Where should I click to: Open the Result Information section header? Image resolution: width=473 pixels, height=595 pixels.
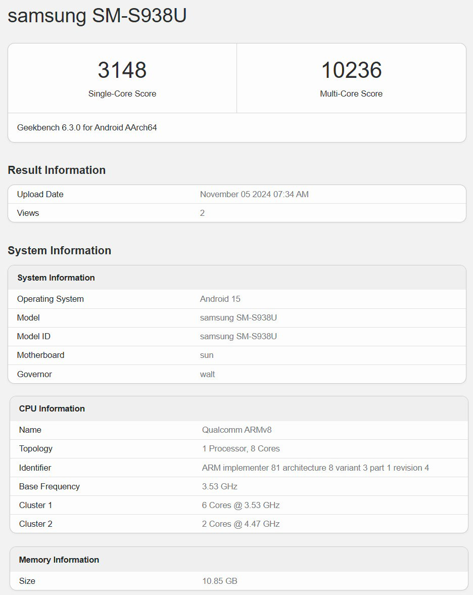click(56, 170)
